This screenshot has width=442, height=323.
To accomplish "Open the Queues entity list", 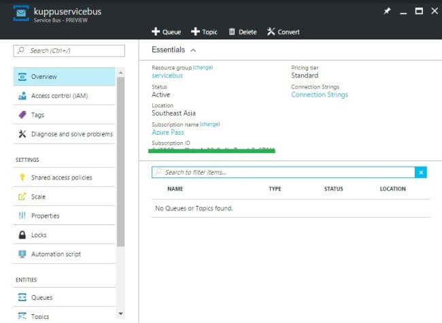I will [64, 297].
